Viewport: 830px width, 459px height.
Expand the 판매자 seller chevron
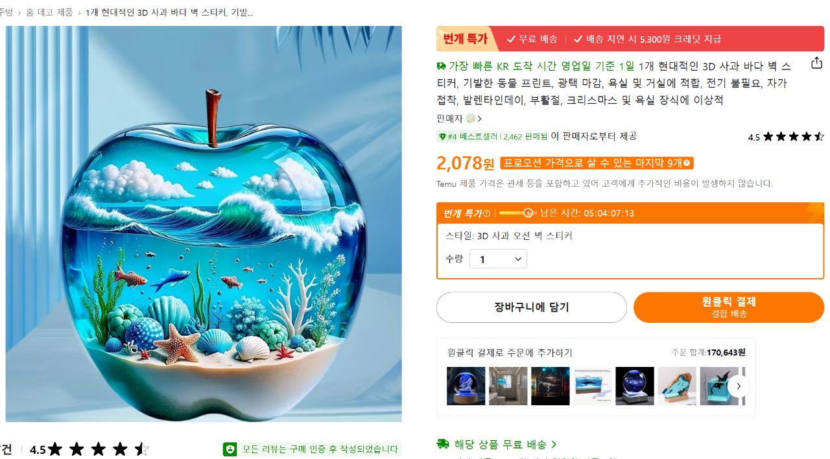pos(480,119)
